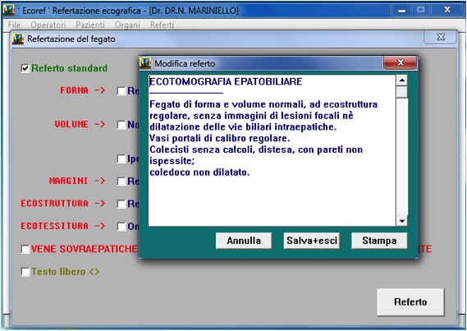Click the report scrollbar thumb
Viewport: 467px width, 331px height.
pyautogui.click(x=402, y=92)
